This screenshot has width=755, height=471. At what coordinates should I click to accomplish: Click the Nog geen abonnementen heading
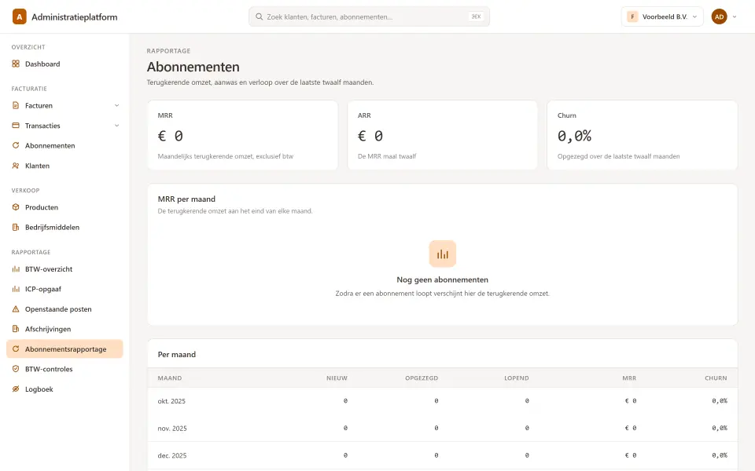443,279
